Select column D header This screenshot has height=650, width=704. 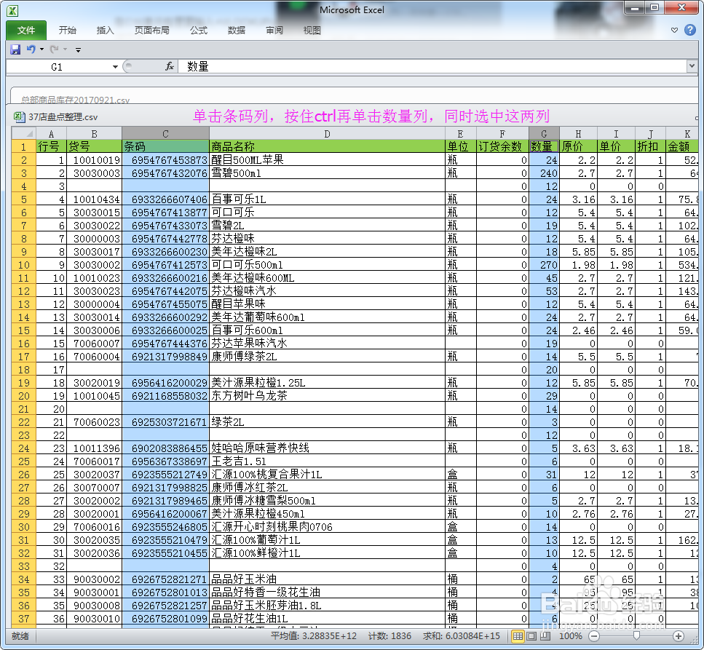[327, 134]
